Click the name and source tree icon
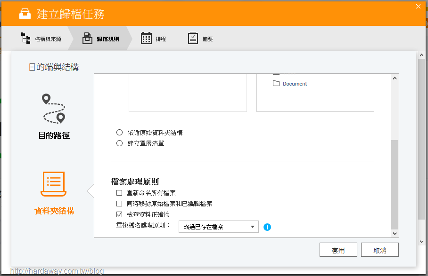Screen dimensions: 428x276 pos(25,38)
